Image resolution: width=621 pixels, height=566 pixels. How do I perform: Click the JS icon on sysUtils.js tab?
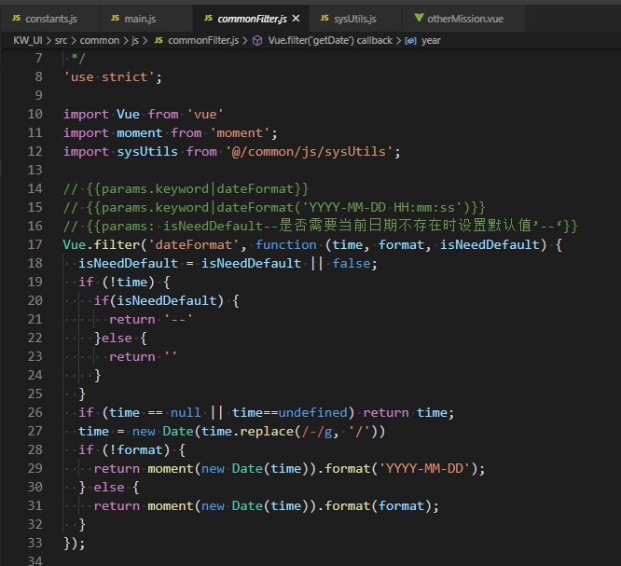pos(324,19)
